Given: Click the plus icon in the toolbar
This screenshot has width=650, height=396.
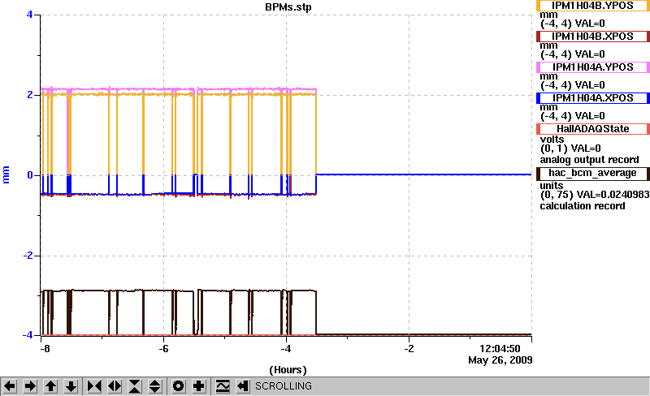Looking at the screenshot, I should 199,386.
